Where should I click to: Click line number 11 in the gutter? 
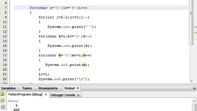point(5,27)
